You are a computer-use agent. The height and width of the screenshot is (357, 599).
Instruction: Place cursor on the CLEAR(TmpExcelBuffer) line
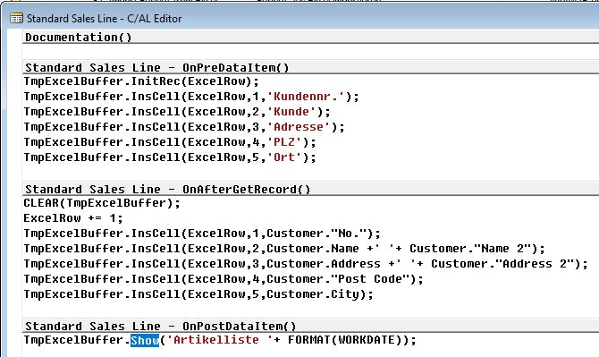pyautogui.click(x=102, y=203)
